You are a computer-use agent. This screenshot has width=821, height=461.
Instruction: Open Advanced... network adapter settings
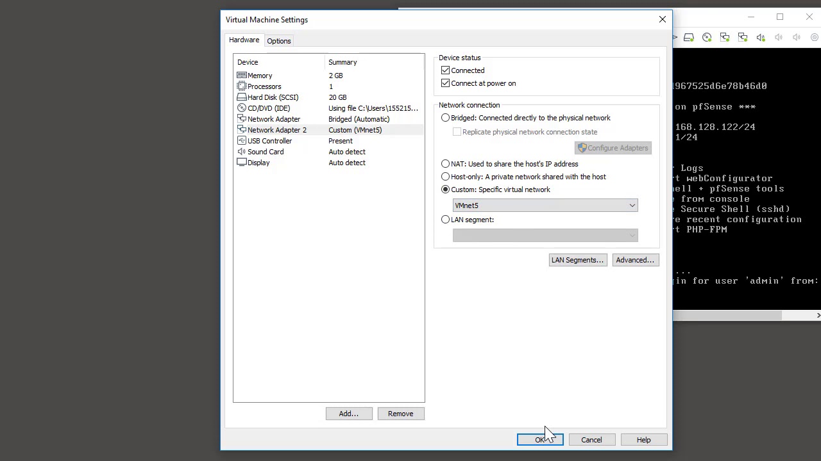coord(635,260)
